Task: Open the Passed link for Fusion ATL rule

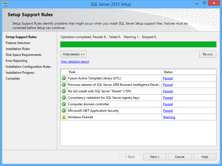Action: coord(168,78)
